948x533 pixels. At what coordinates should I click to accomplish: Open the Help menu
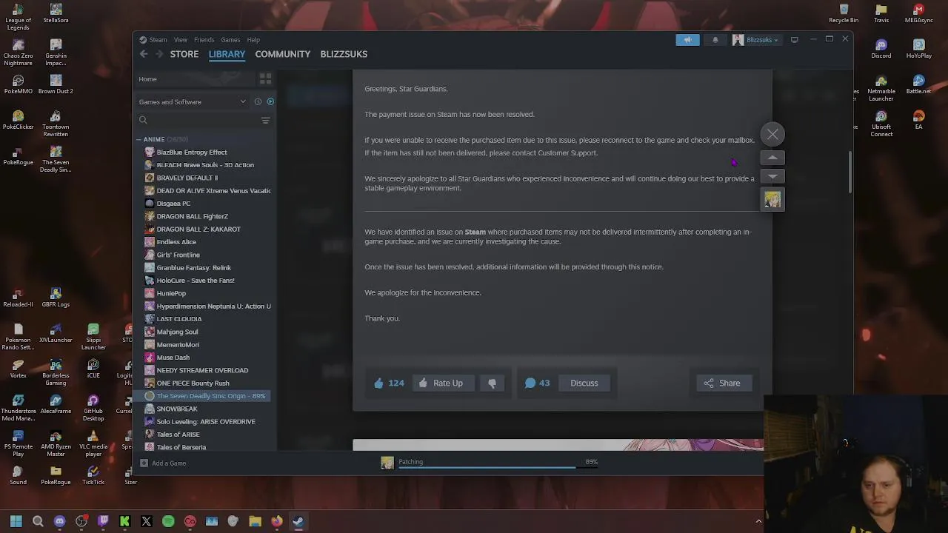[x=253, y=40]
